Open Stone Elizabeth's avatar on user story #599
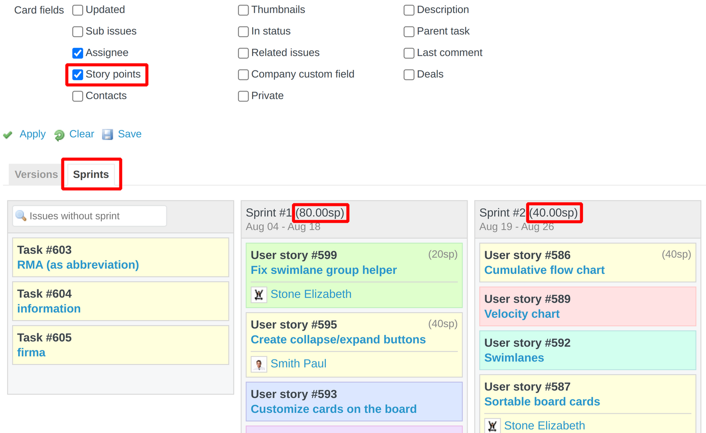This screenshot has height=433, width=706. click(259, 294)
